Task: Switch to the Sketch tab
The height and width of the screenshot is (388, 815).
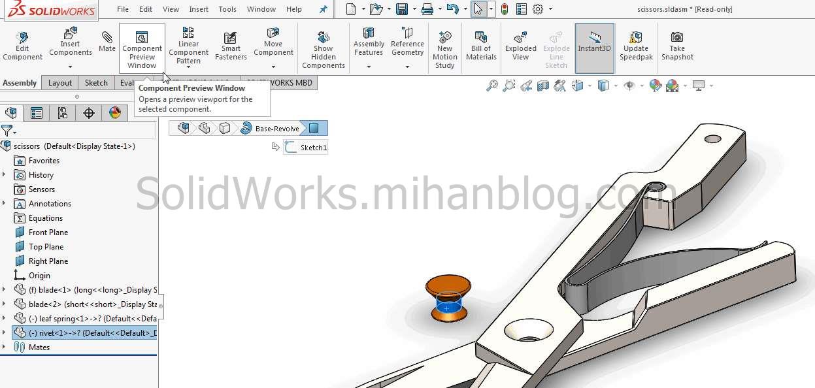Action: (96, 83)
